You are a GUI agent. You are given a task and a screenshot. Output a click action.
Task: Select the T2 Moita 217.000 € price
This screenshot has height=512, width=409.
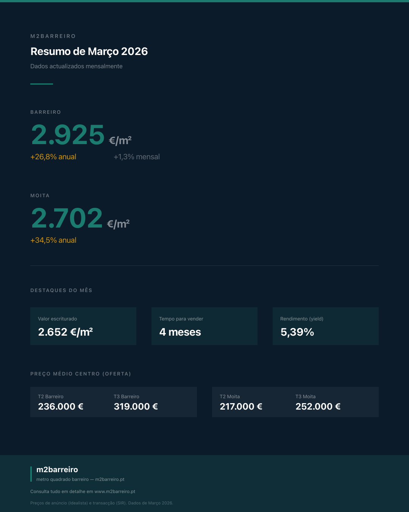[241, 407]
